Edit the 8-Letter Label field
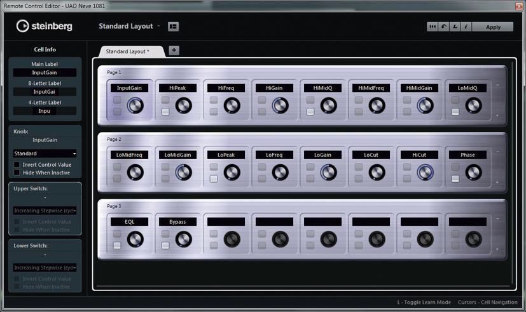 [45, 91]
